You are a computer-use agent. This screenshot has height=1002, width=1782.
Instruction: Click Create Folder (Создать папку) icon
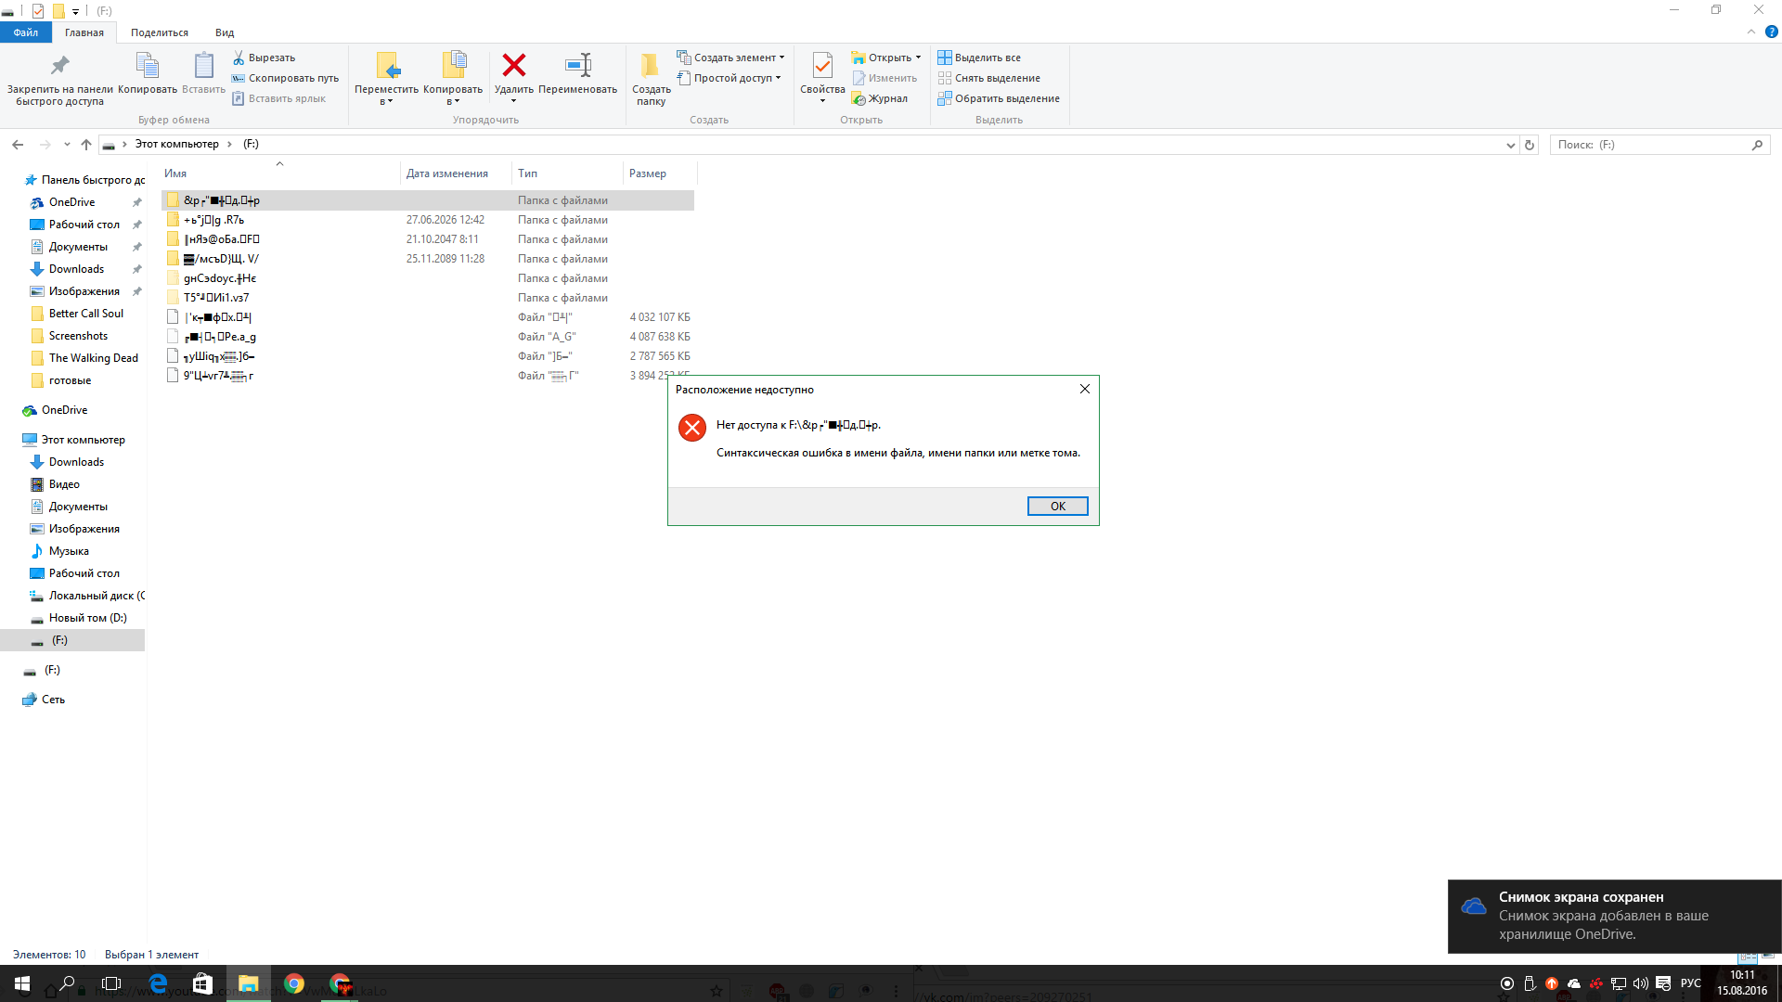(651, 66)
